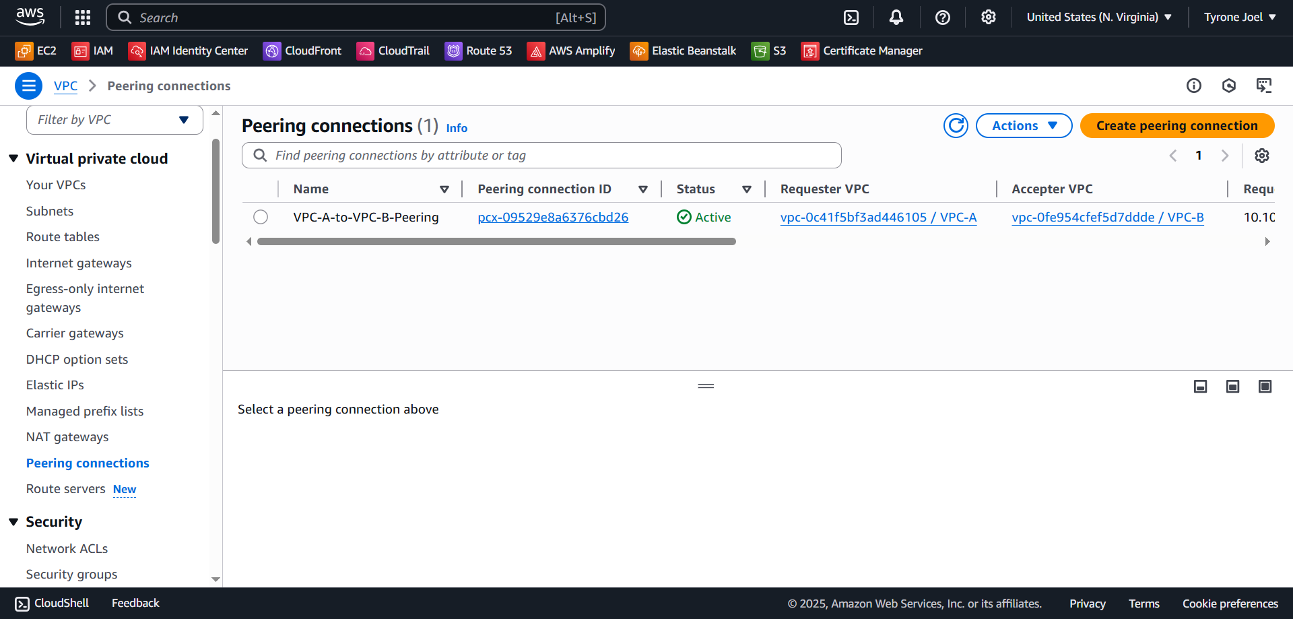Open the Actions dropdown

(1024, 125)
